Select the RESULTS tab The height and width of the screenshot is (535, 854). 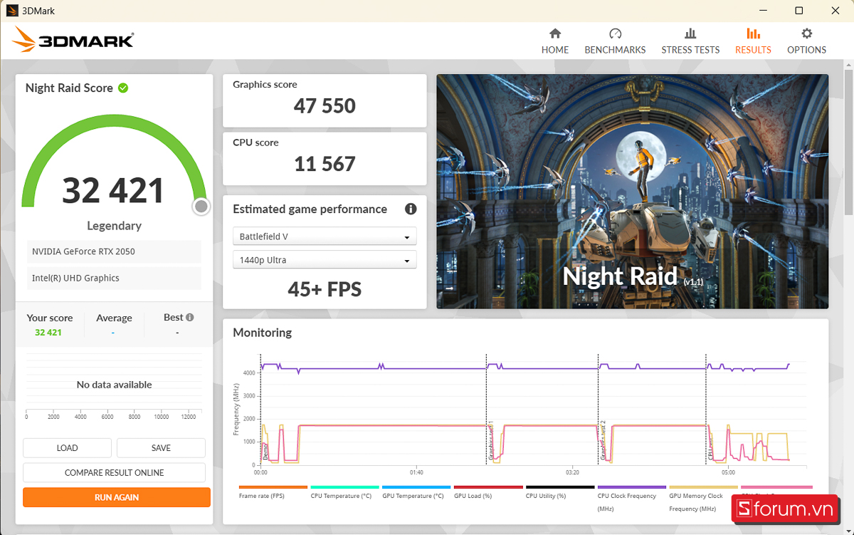753,41
